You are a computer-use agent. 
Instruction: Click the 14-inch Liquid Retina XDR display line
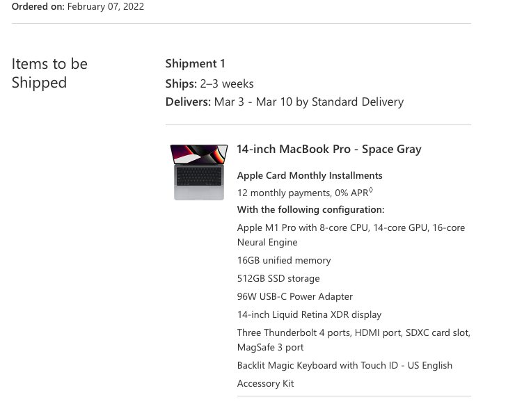coord(310,314)
